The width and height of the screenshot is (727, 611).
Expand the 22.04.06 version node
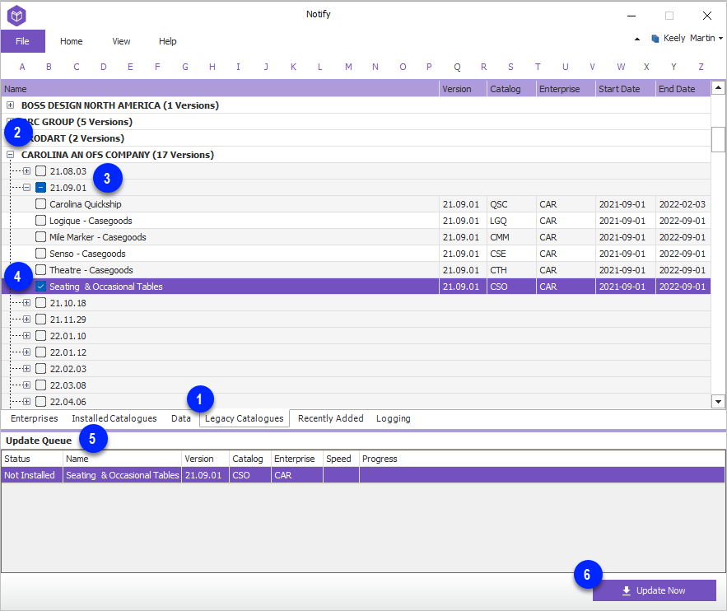tap(26, 402)
